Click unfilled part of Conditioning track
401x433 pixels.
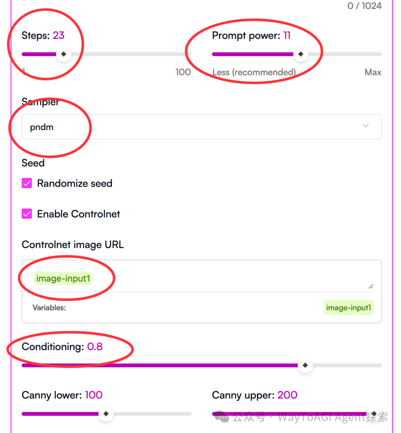347,365
